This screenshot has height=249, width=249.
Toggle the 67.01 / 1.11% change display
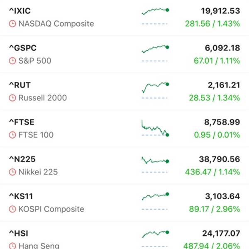coord(217,61)
